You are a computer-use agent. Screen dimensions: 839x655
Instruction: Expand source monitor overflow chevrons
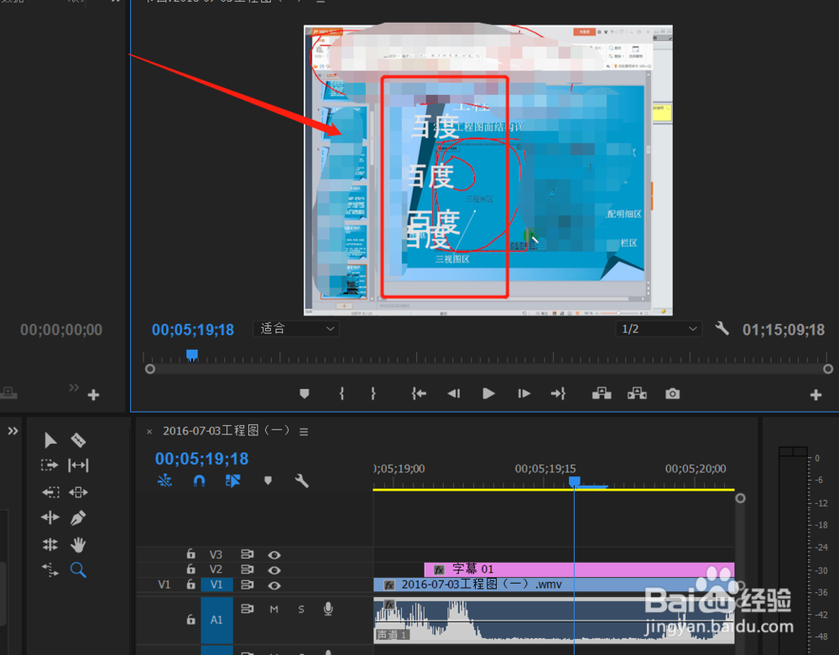pos(74,387)
